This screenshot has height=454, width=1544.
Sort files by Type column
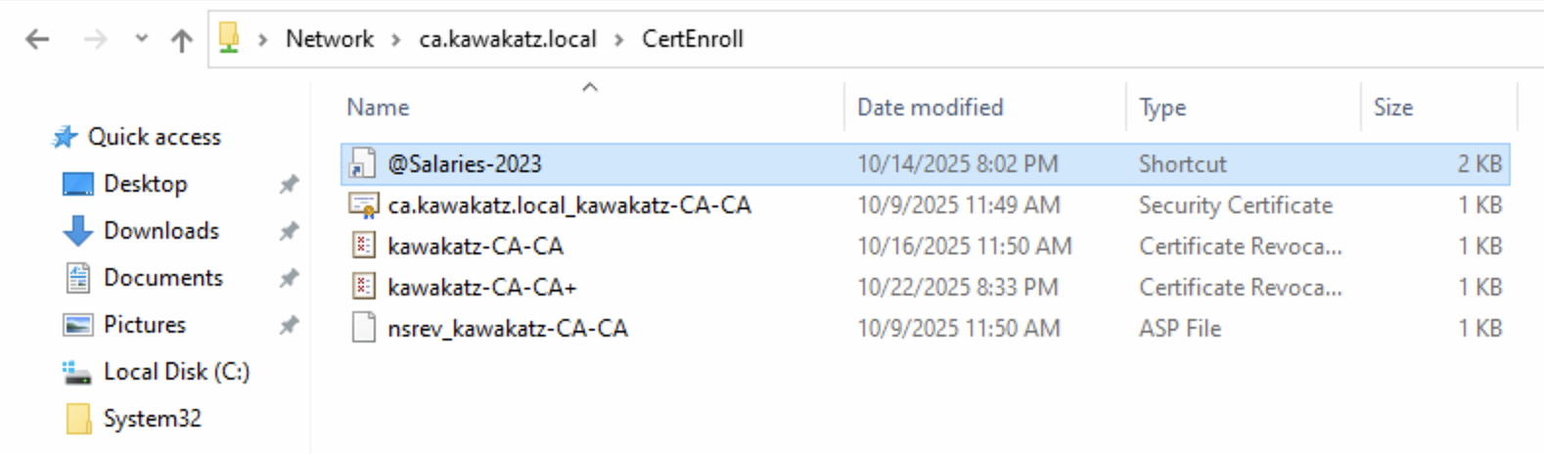click(1162, 108)
